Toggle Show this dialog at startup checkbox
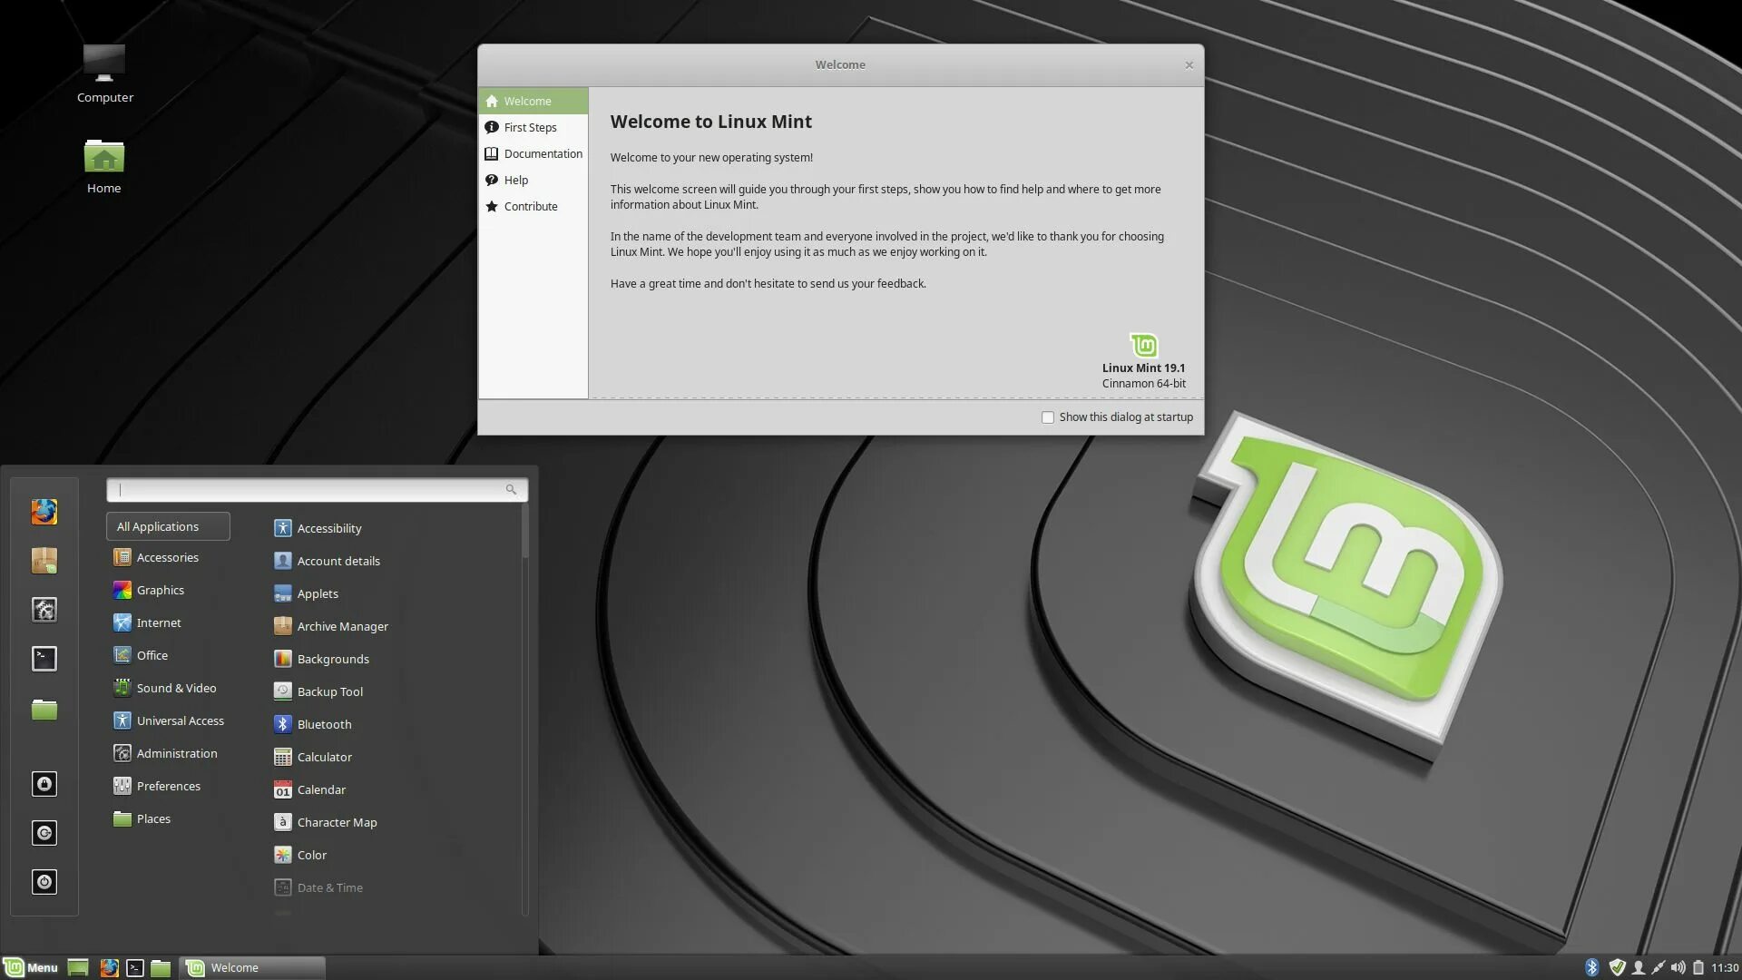Image resolution: width=1742 pixels, height=980 pixels. [1048, 417]
